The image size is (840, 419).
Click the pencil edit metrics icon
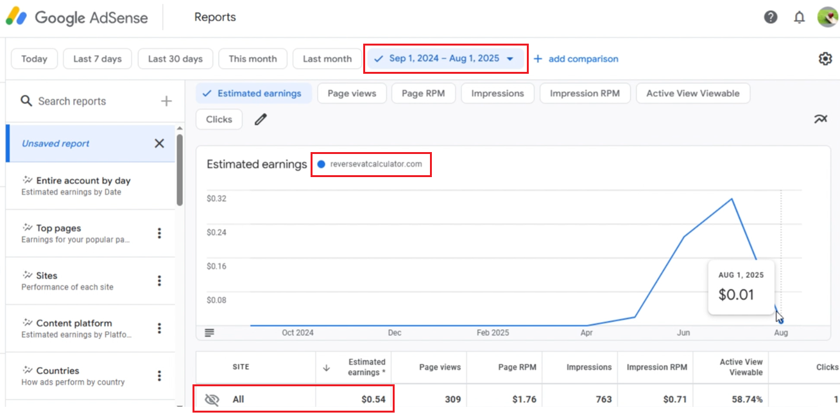tap(260, 119)
